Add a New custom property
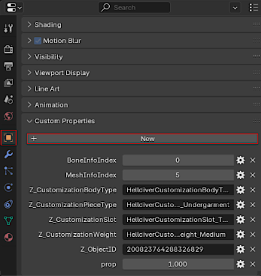 [142, 139]
